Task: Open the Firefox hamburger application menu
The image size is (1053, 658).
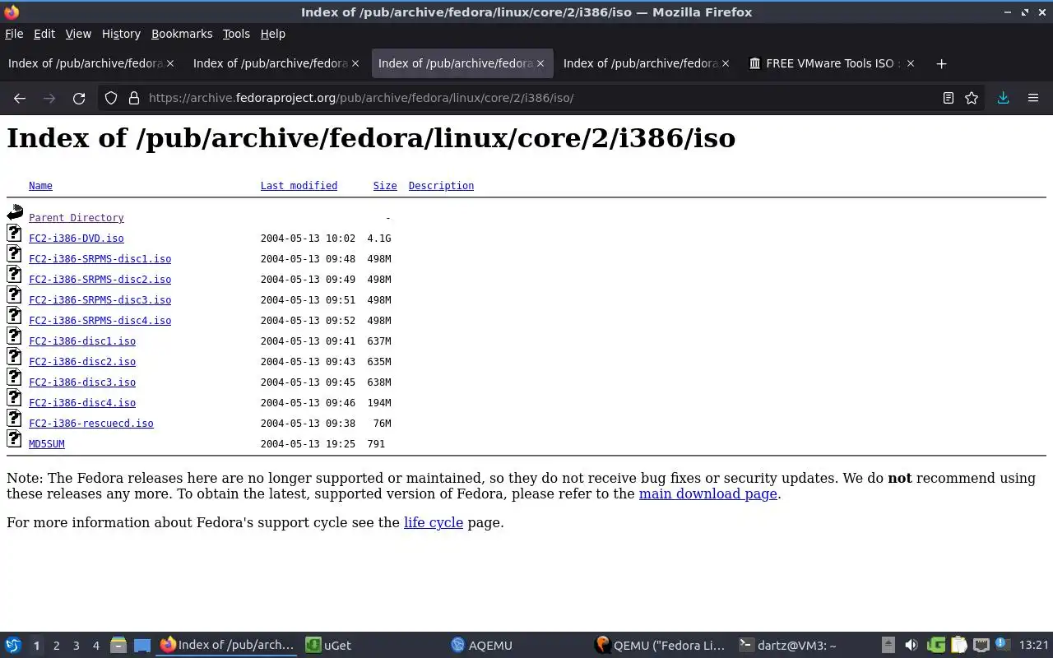Action: [x=1033, y=98]
